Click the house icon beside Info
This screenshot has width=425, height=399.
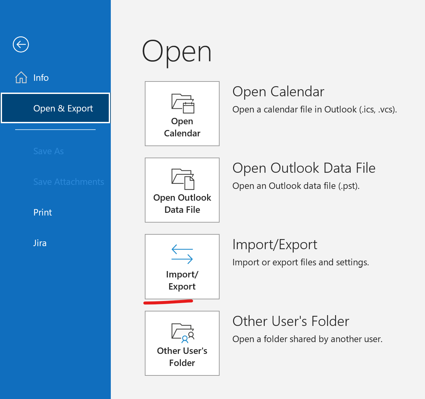click(21, 77)
